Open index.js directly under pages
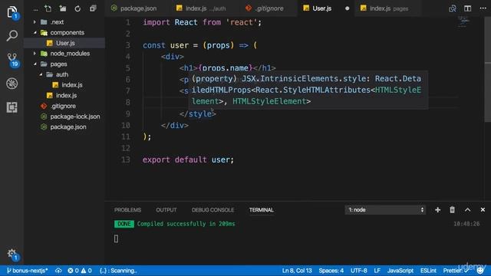491x276 pixels. click(66, 95)
